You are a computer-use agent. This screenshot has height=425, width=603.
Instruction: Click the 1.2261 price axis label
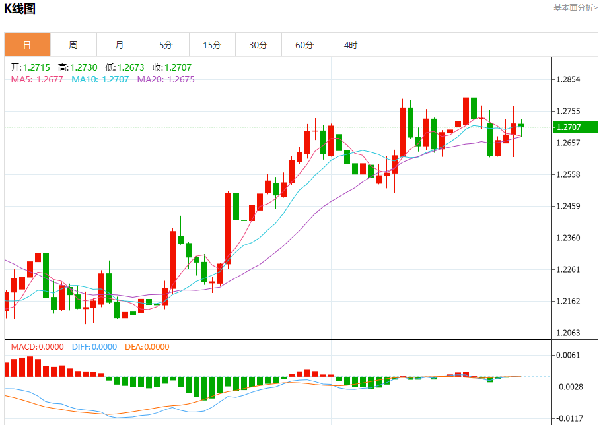click(568, 269)
